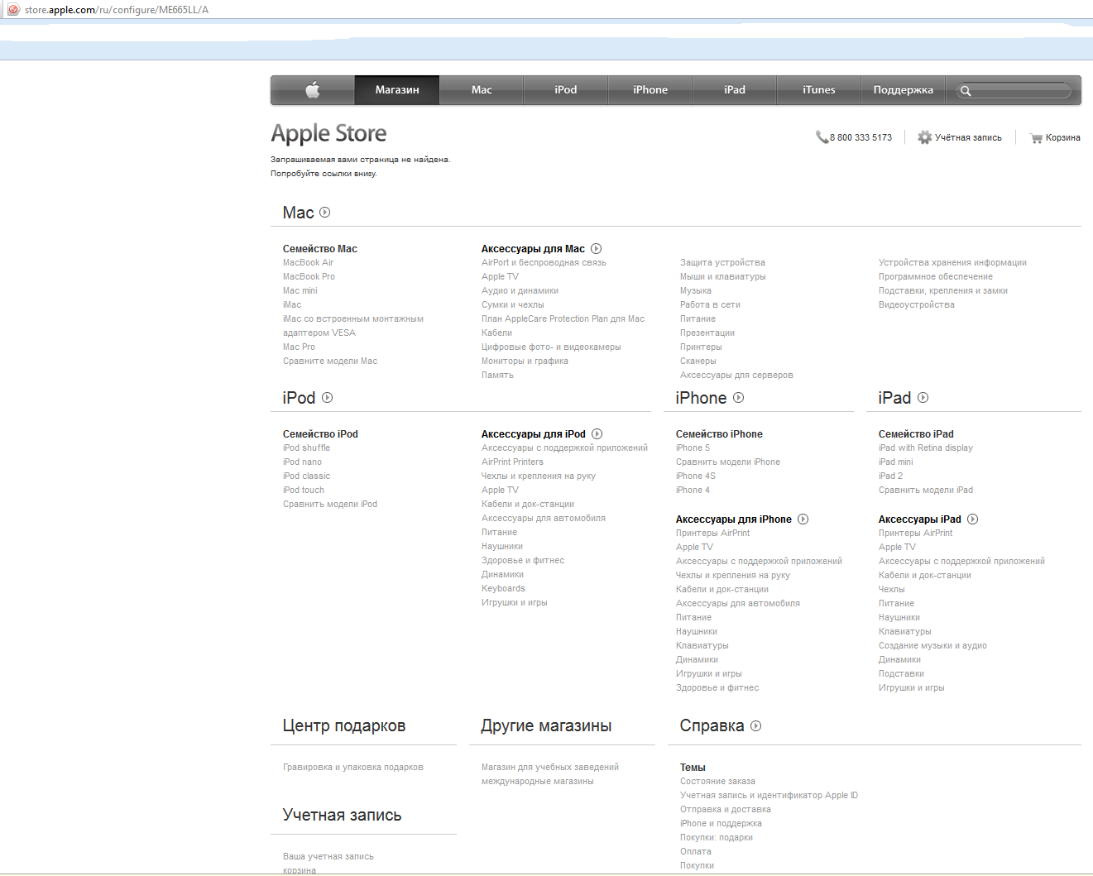Click arrow circle next to iPad heading
Viewport: 1093px width, 876px height.
tap(923, 398)
